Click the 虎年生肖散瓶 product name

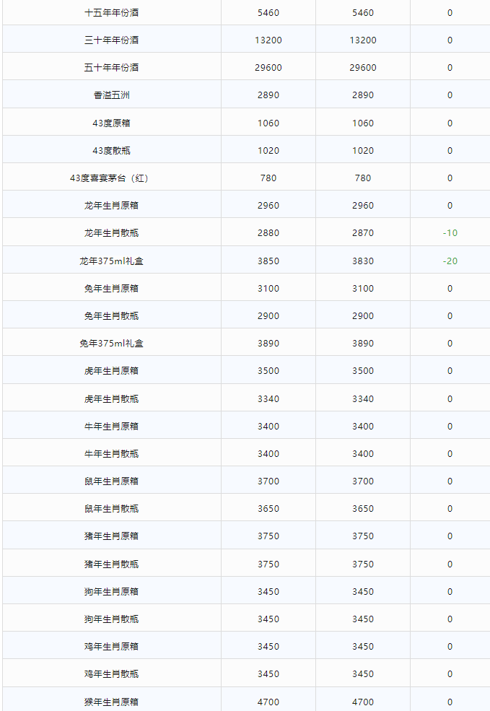pyautogui.click(x=112, y=399)
